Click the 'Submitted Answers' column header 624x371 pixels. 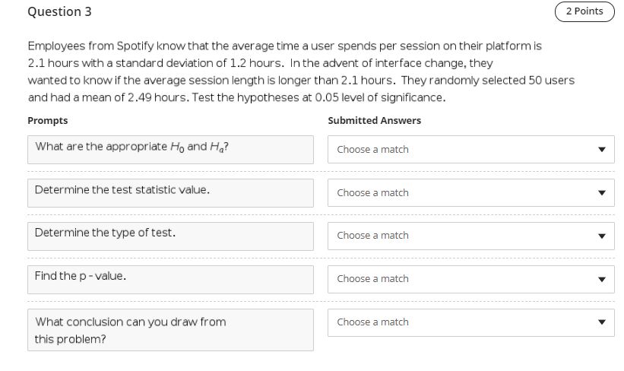pos(374,121)
